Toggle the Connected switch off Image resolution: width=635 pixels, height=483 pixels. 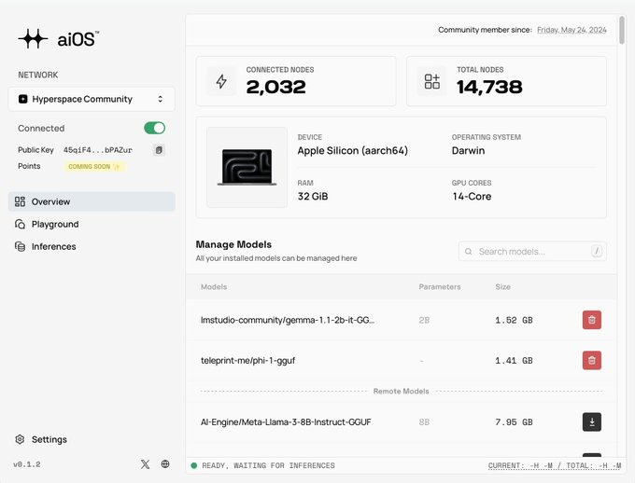(x=154, y=128)
